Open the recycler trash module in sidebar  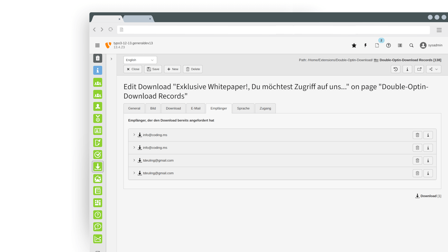coord(98,58)
